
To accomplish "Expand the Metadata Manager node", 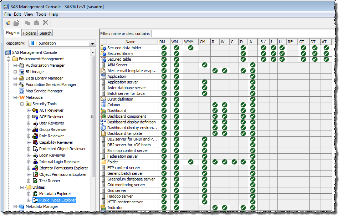I will (15, 207).
